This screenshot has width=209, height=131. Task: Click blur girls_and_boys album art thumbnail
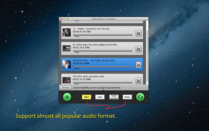67,80
